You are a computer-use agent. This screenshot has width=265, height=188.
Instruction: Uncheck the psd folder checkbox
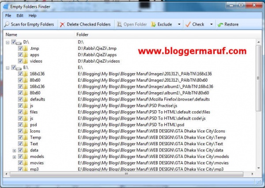click(20, 124)
